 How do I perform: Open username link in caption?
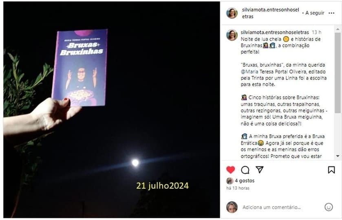(275, 32)
